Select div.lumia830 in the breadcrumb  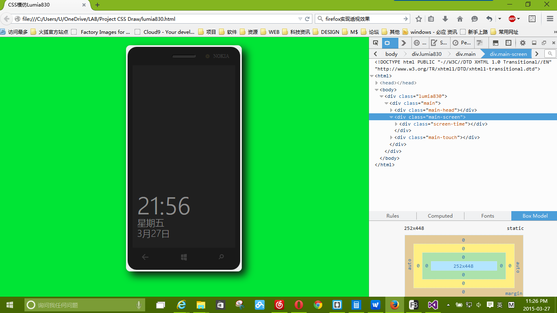pos(427,54)
